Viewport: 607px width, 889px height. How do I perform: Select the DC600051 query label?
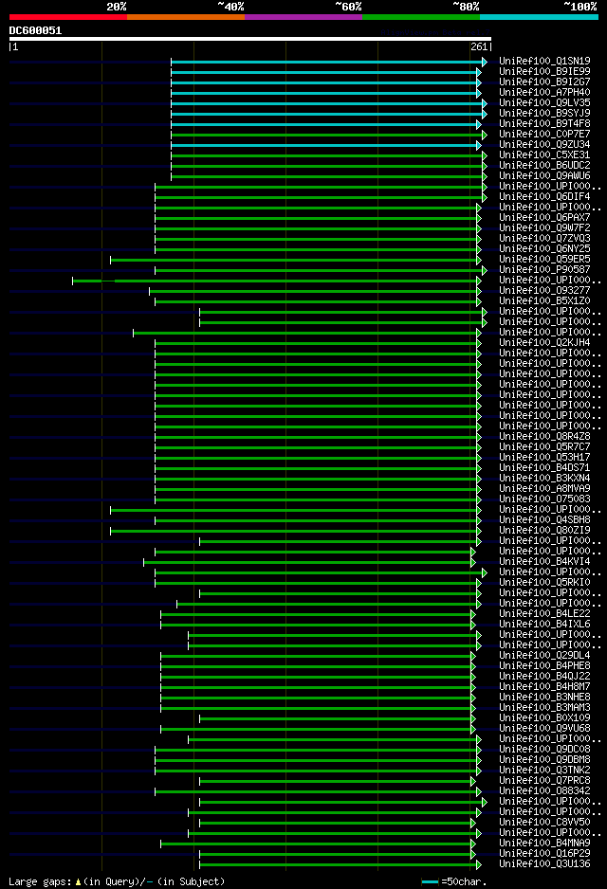[x=35, y=30]
